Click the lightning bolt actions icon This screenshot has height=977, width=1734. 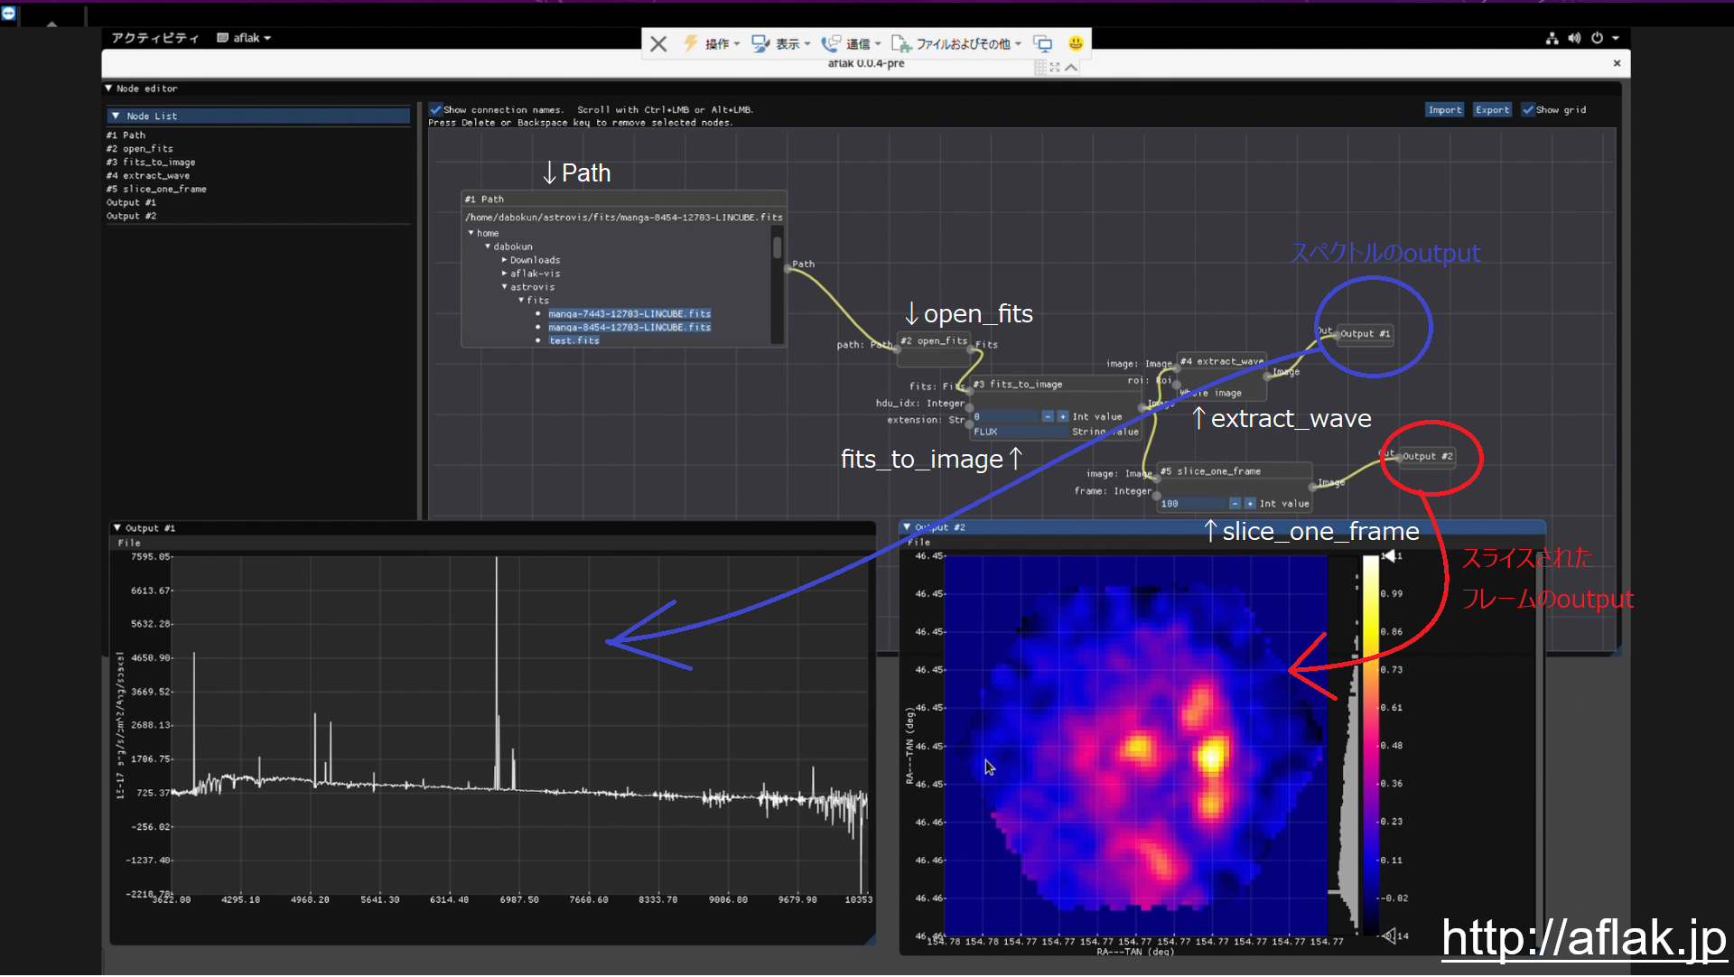[x=691, y=43]
